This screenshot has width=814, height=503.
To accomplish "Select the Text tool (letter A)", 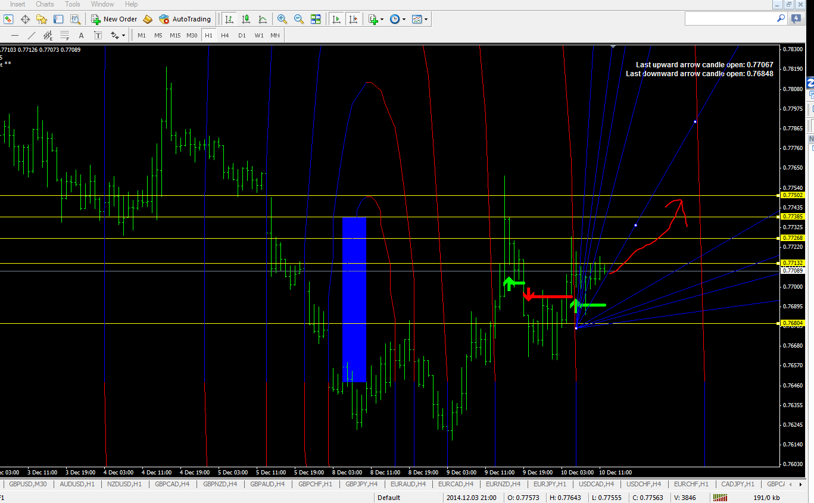I will [82, 35].
